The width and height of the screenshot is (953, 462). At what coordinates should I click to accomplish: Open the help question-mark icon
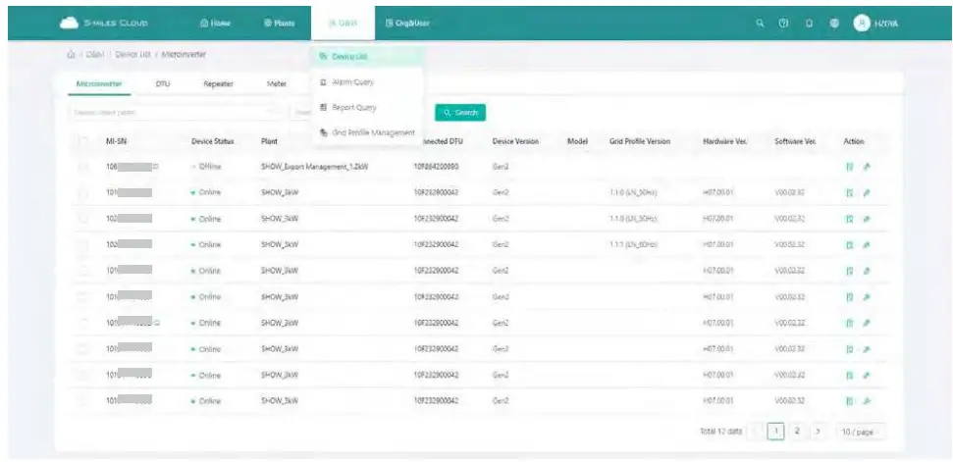pos(784,24)
